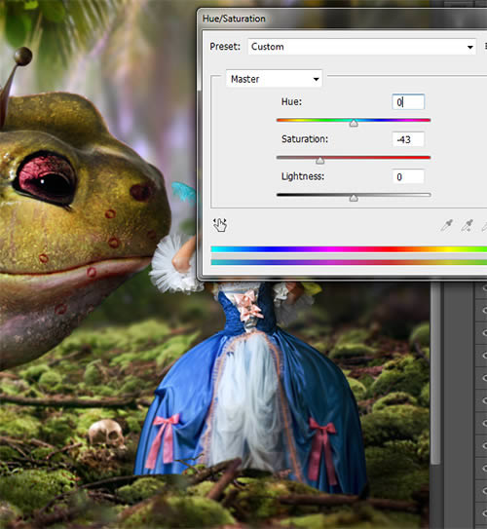Click the Lightness slider handle

click(354, 198)
